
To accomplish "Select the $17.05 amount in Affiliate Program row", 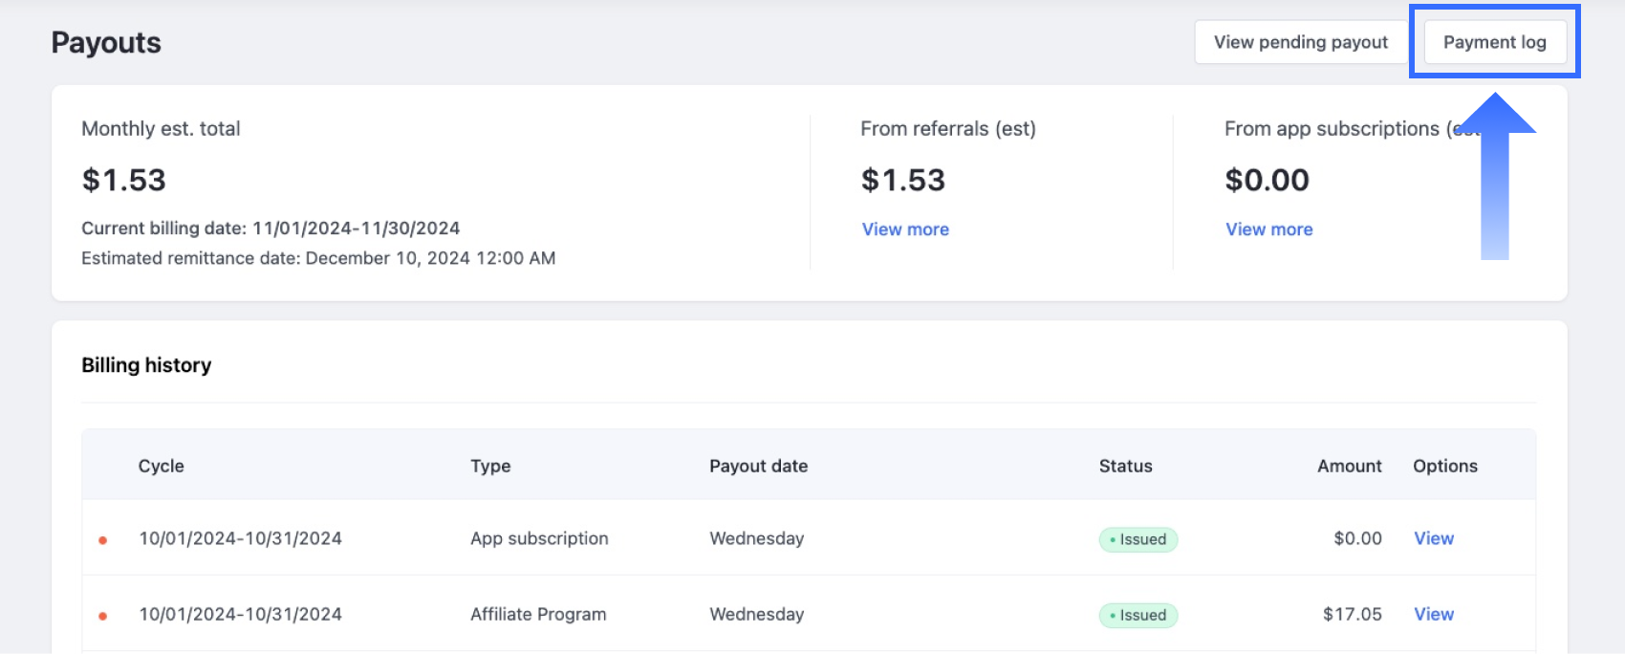I will click(x=1352, y=614).
